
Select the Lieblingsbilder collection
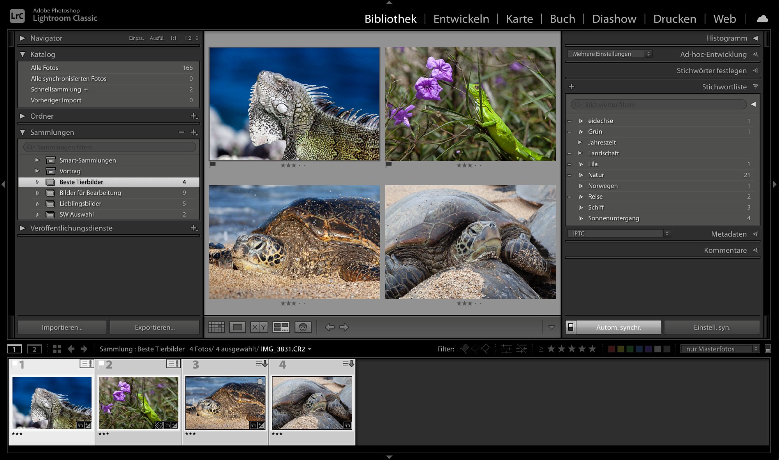pos(80,204)
